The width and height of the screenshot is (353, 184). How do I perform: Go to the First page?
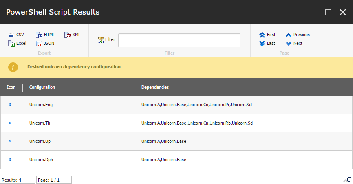[x=267, y=35]
